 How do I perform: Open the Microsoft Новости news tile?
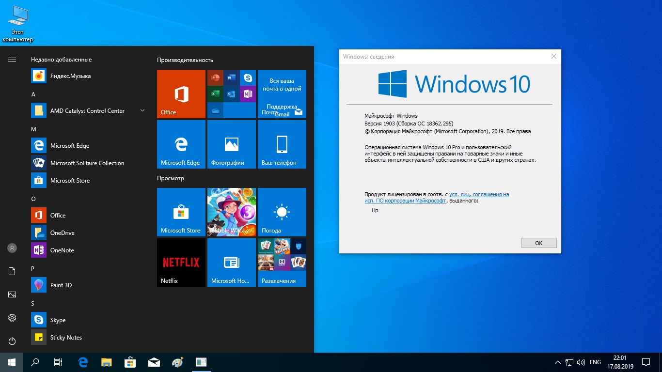click(x=232, y=263)
